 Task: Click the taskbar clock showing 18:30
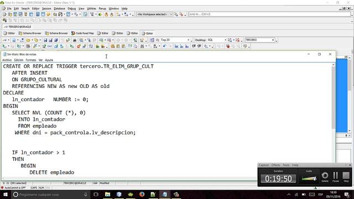pyautogui.click(x=333, y=195)
